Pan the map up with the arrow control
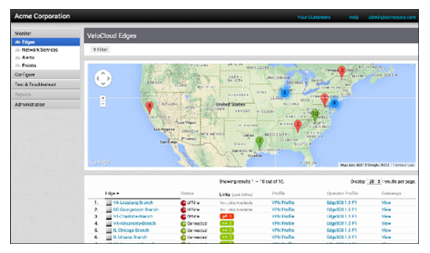 pyautogui.click(x=103, y=74)
